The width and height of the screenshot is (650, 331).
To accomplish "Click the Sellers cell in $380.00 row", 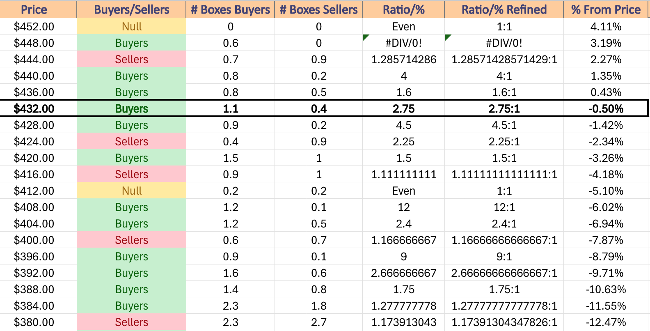I will click(x=131, y=322).
